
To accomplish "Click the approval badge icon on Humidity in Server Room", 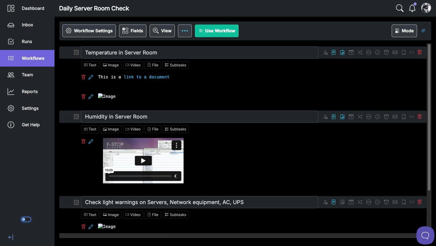I will point(378,117).
